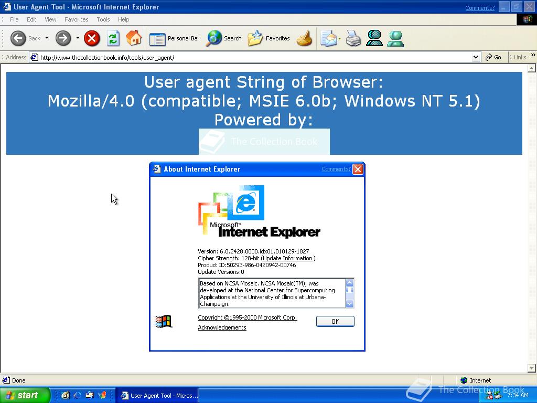The width and height of the screenshot is (537, 403).
Task: Click the page scroll down arrow
Action: tap(532, 368)
